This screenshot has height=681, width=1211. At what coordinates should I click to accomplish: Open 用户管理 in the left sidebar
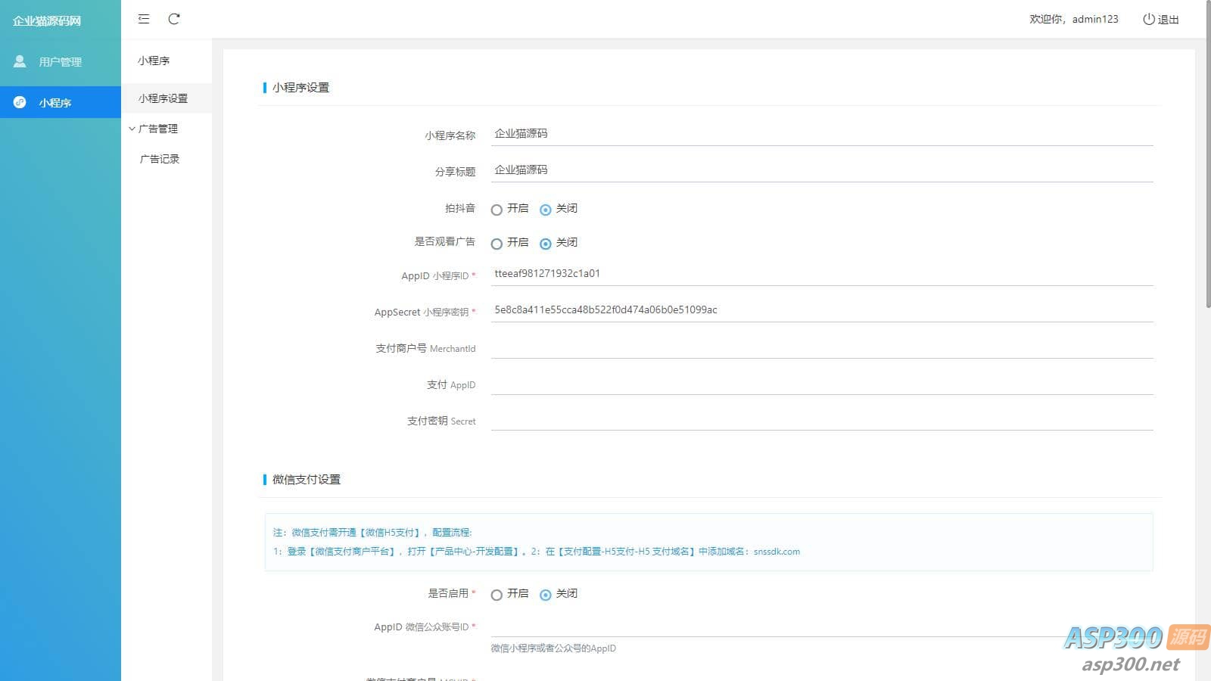point(60,62)
